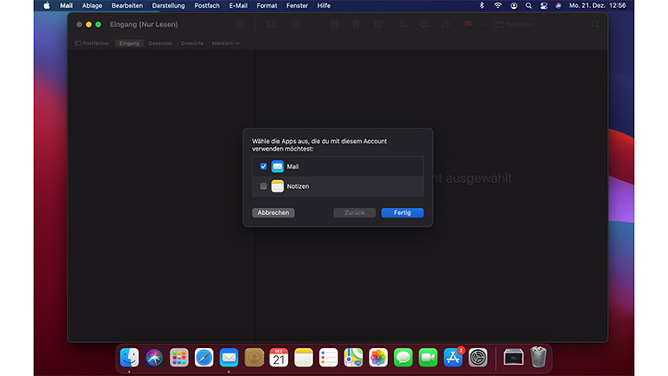
Task: Open the App Store from the Dock
Action: pyautogui.click(x=453, y=357)
